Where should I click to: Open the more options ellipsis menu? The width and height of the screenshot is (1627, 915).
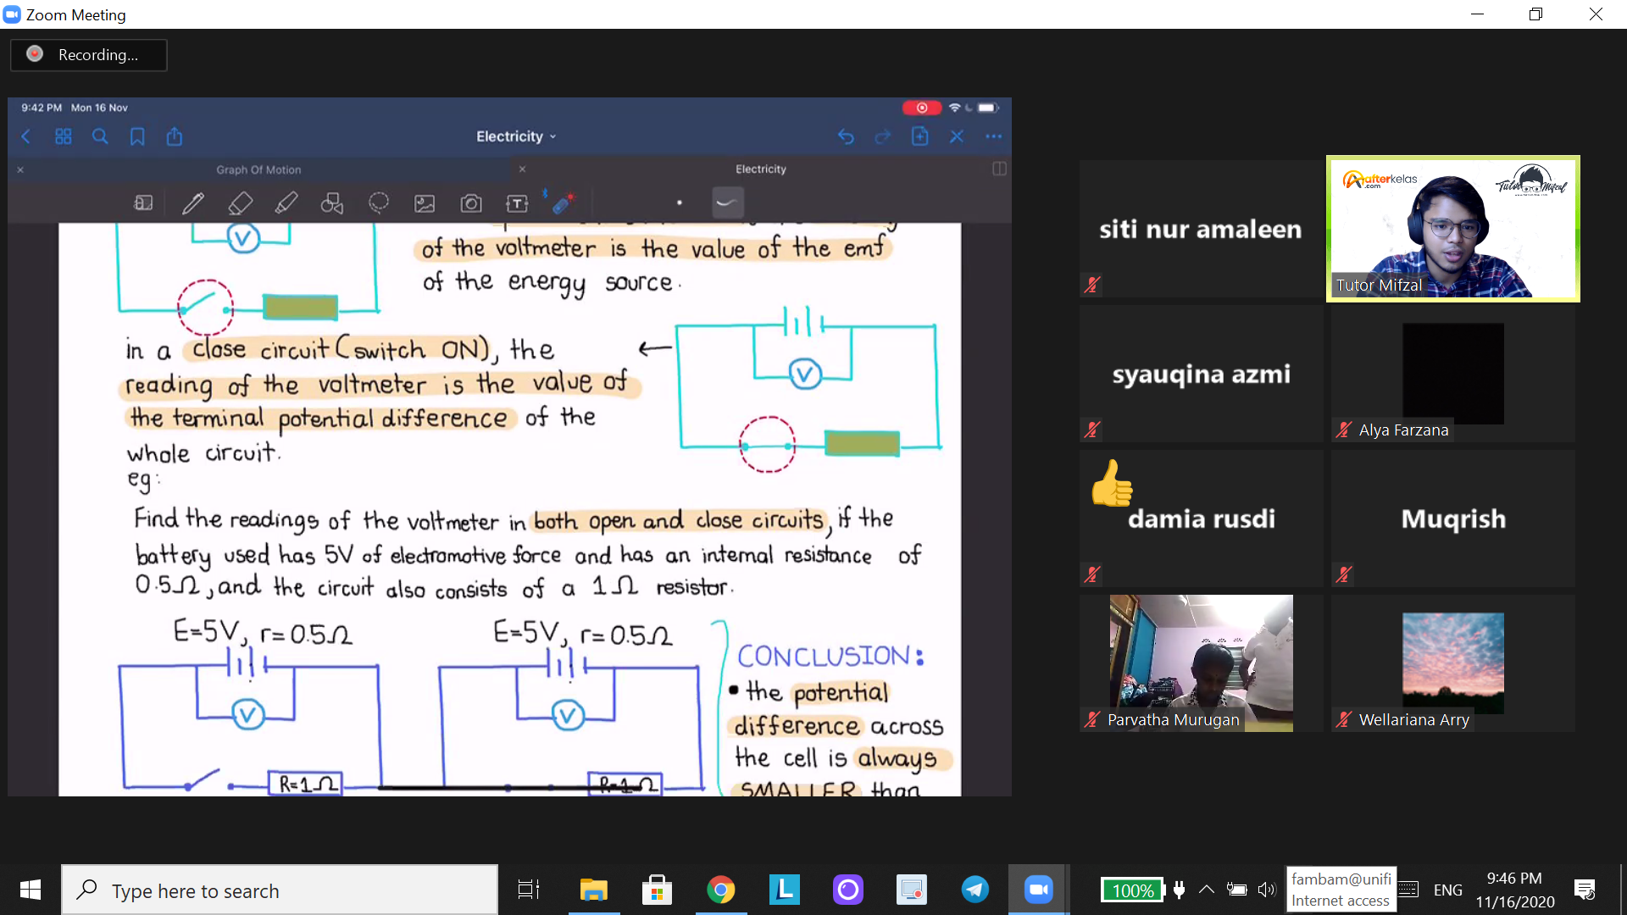click(x=993, y=136)
